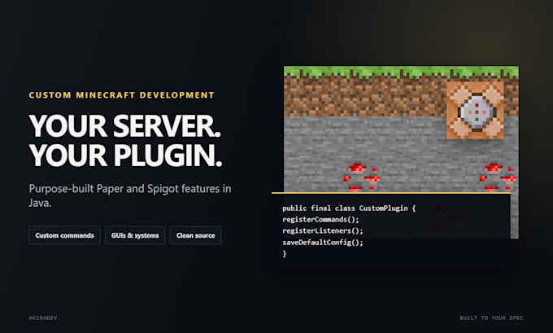Select the GUIs & systems tag
553x333 pixels.
135,235
